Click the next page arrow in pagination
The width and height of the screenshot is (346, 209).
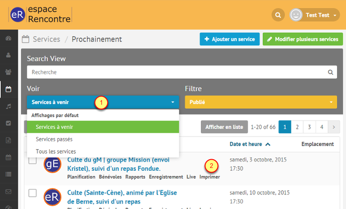(x=334, y=127)
